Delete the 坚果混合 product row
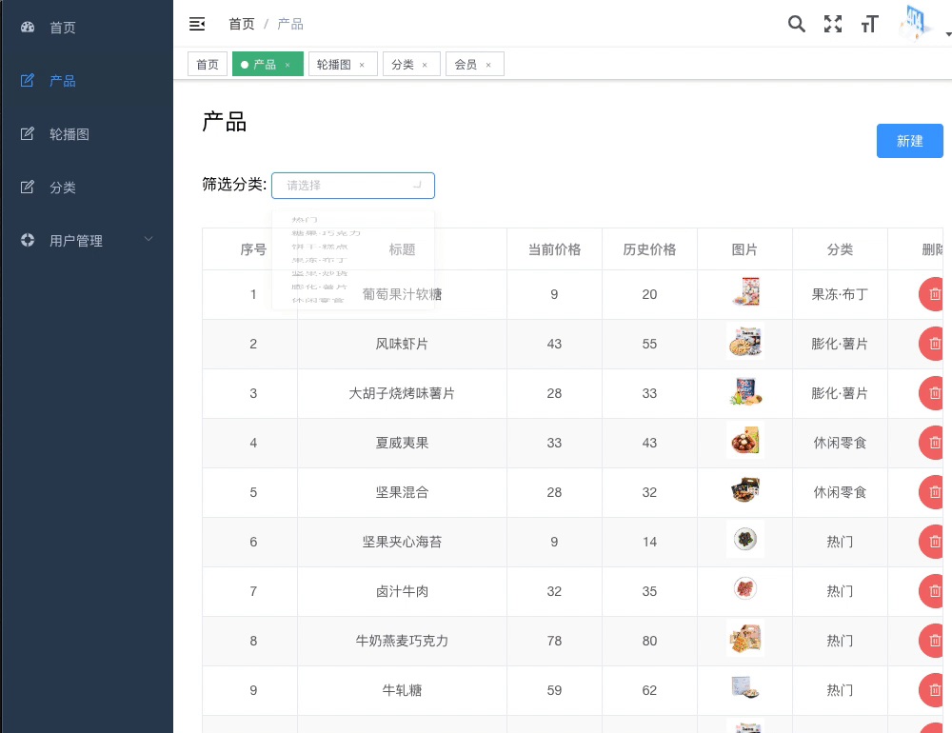 click(x=935, y=492)
